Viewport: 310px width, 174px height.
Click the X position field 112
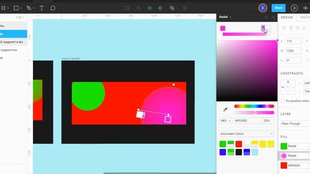[294, 41]
